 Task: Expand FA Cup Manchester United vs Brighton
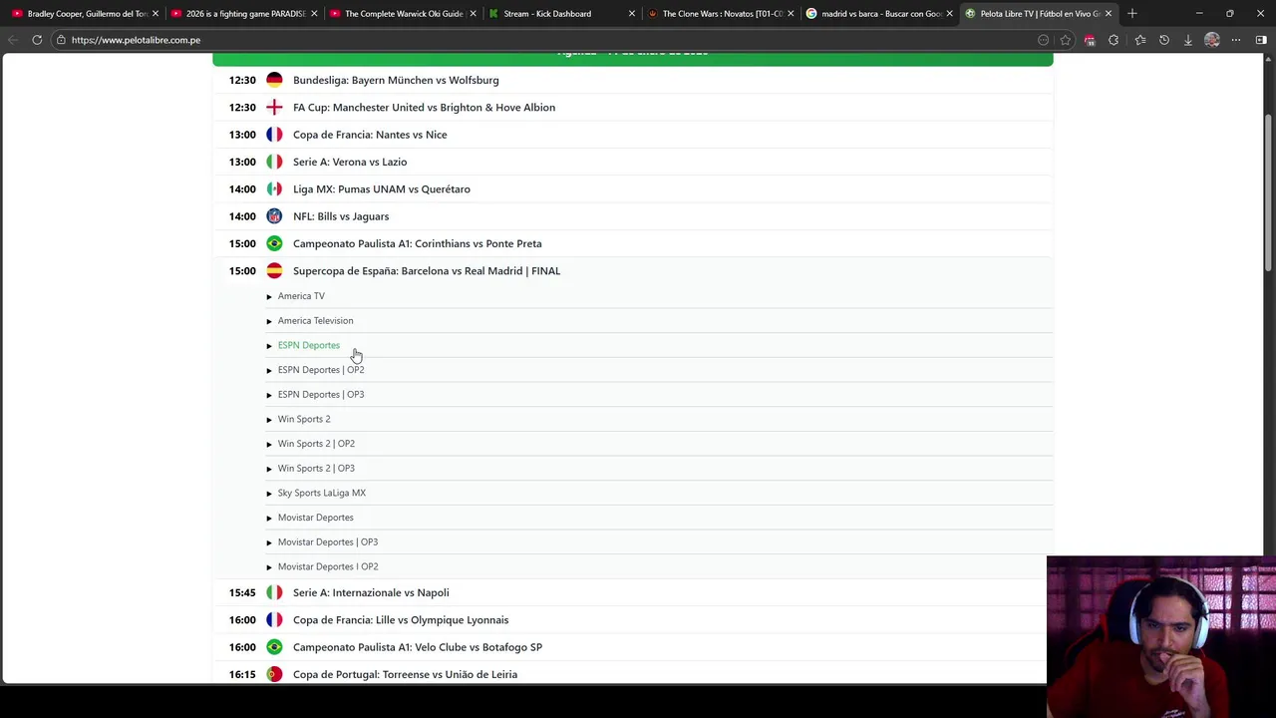632,107
